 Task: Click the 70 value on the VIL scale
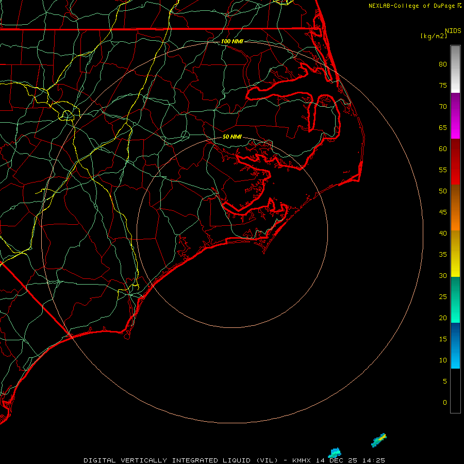coord(443,107)
